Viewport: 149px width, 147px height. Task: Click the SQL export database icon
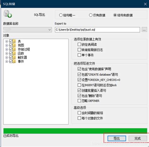tap(8, 14)
